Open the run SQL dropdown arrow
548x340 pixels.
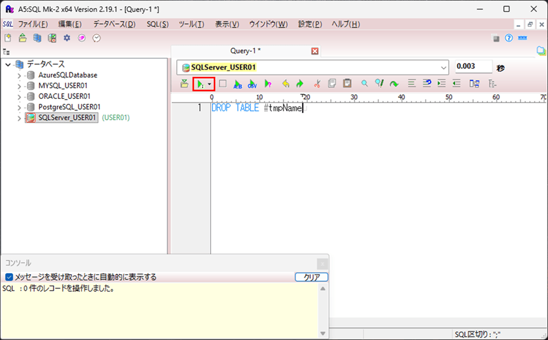click(209, 84)
